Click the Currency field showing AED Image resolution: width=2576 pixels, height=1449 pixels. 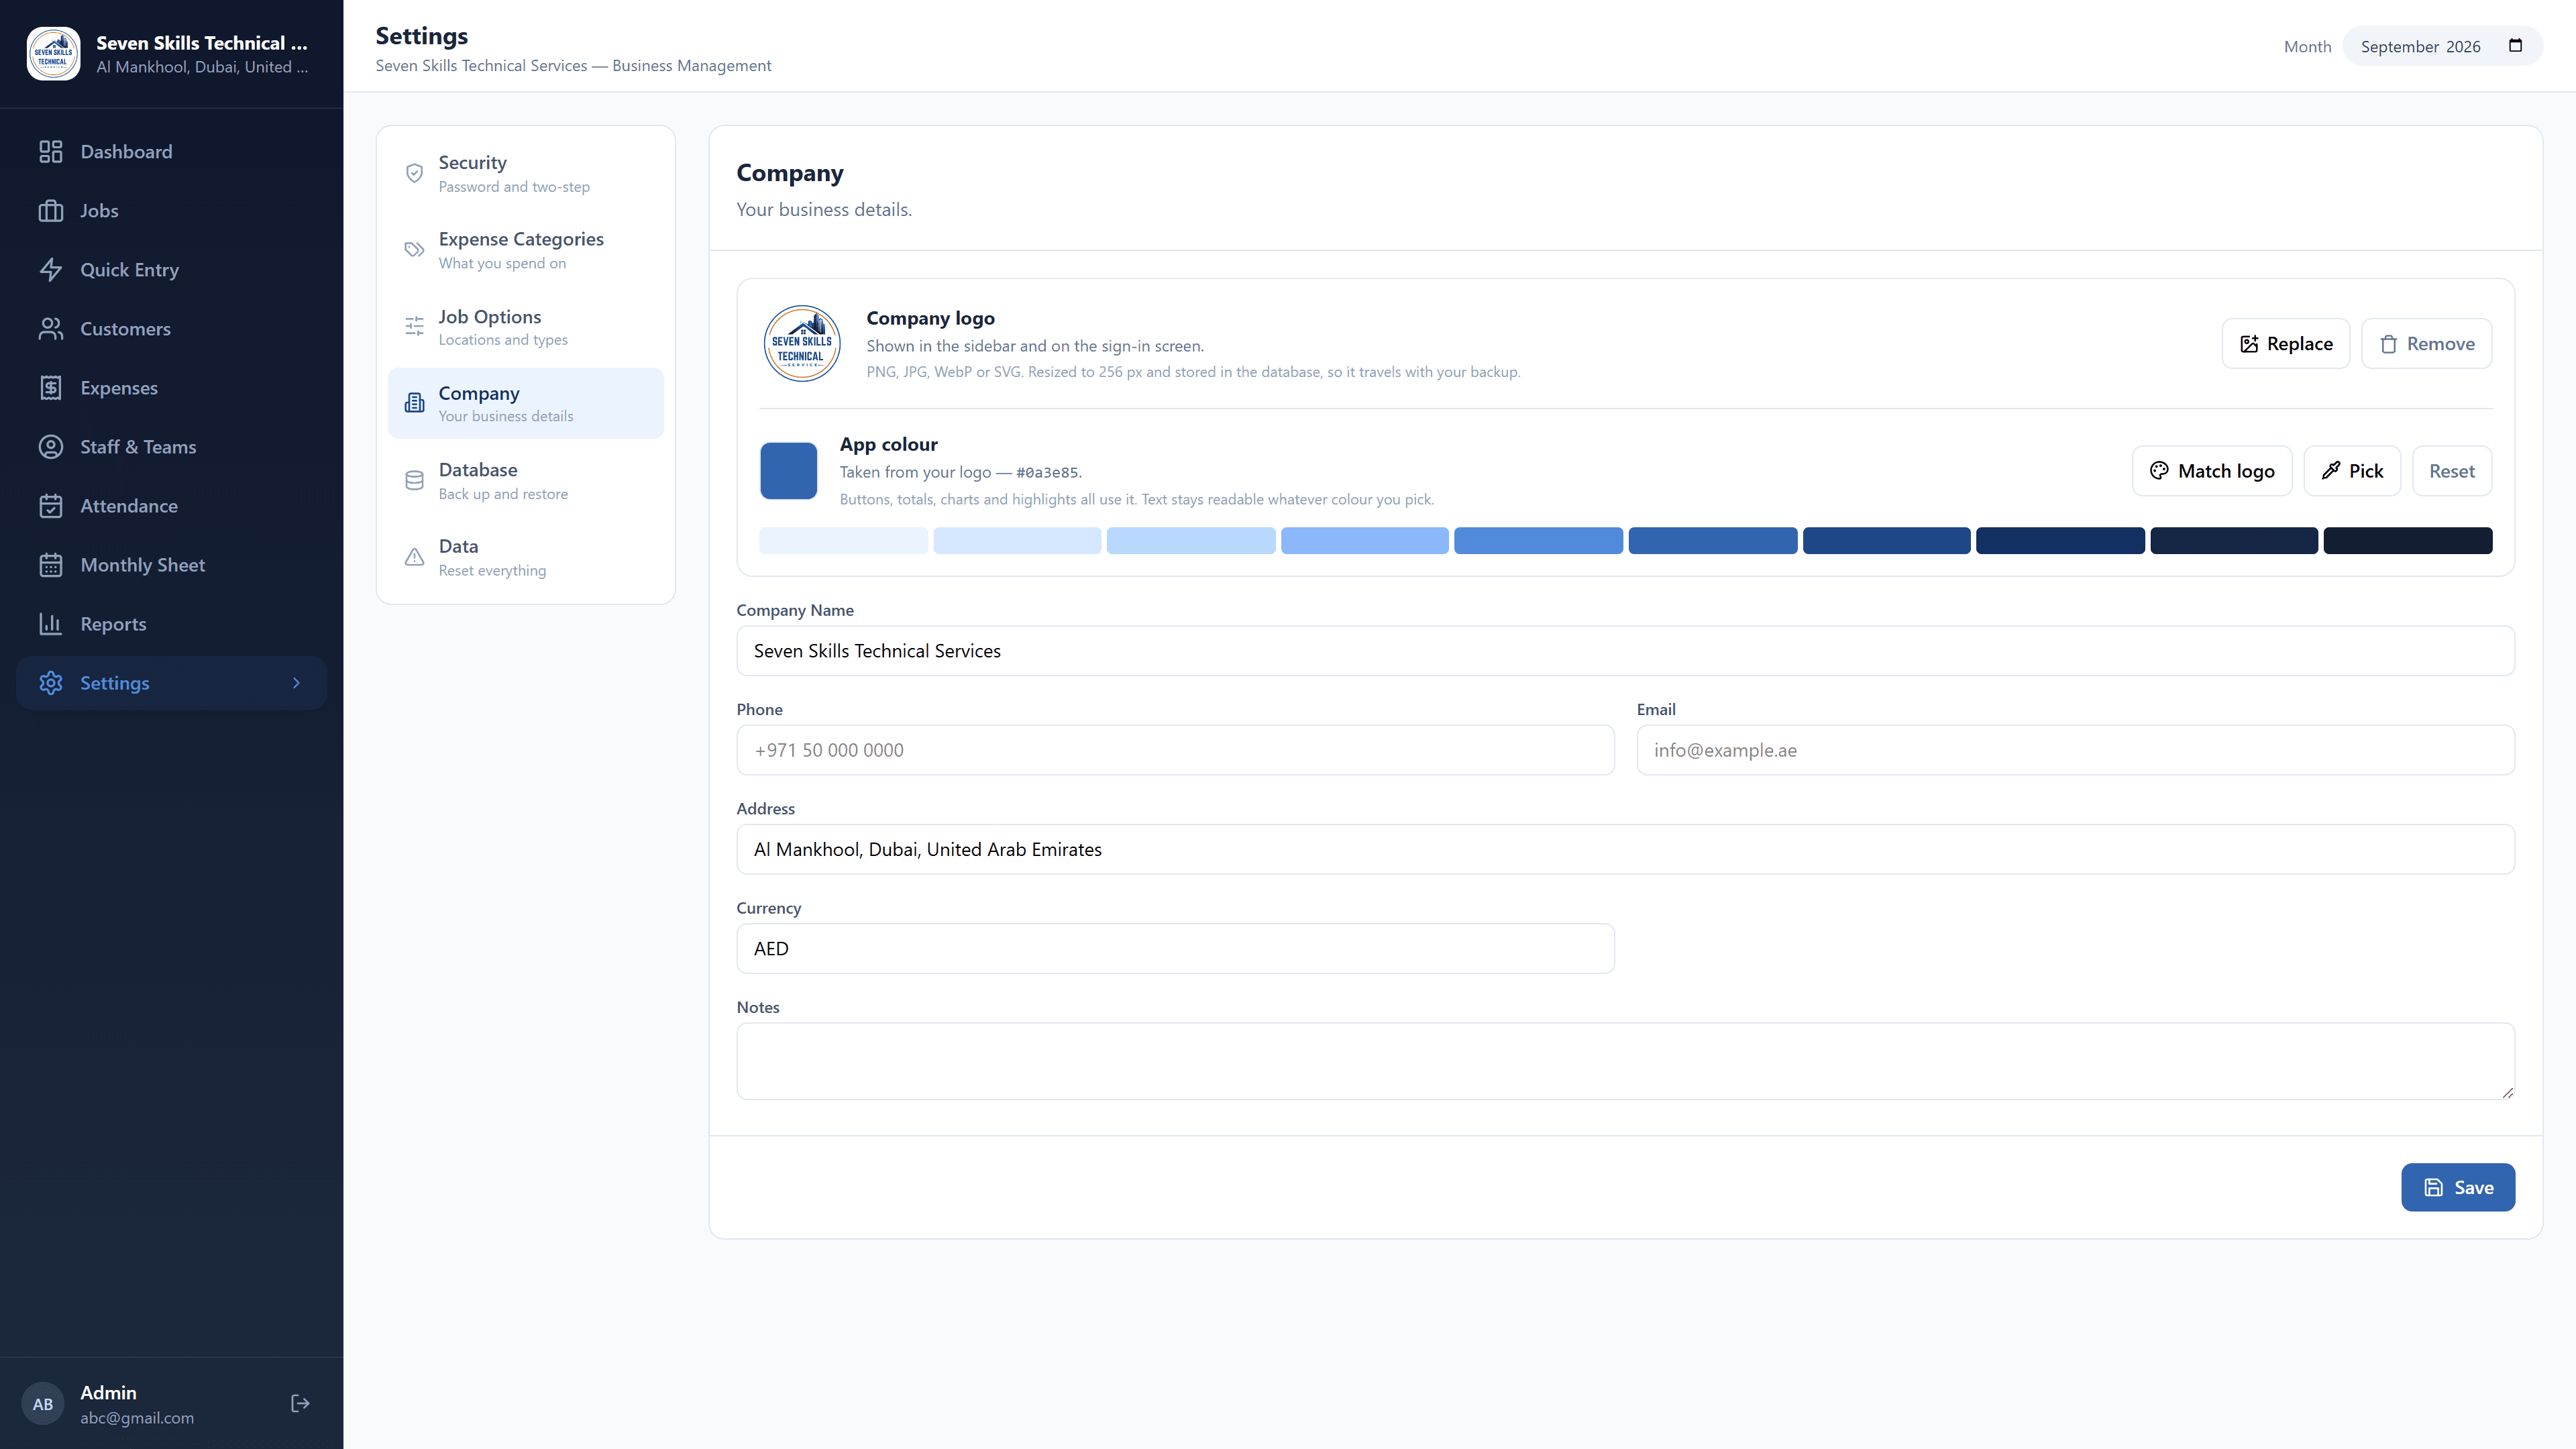(x=1175, y=948)
